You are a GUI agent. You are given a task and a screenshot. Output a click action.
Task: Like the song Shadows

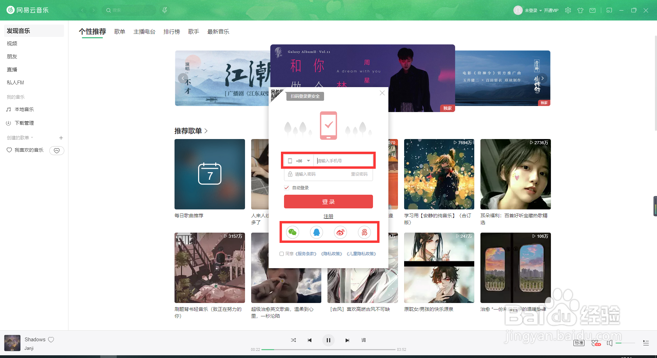(51, 340)
